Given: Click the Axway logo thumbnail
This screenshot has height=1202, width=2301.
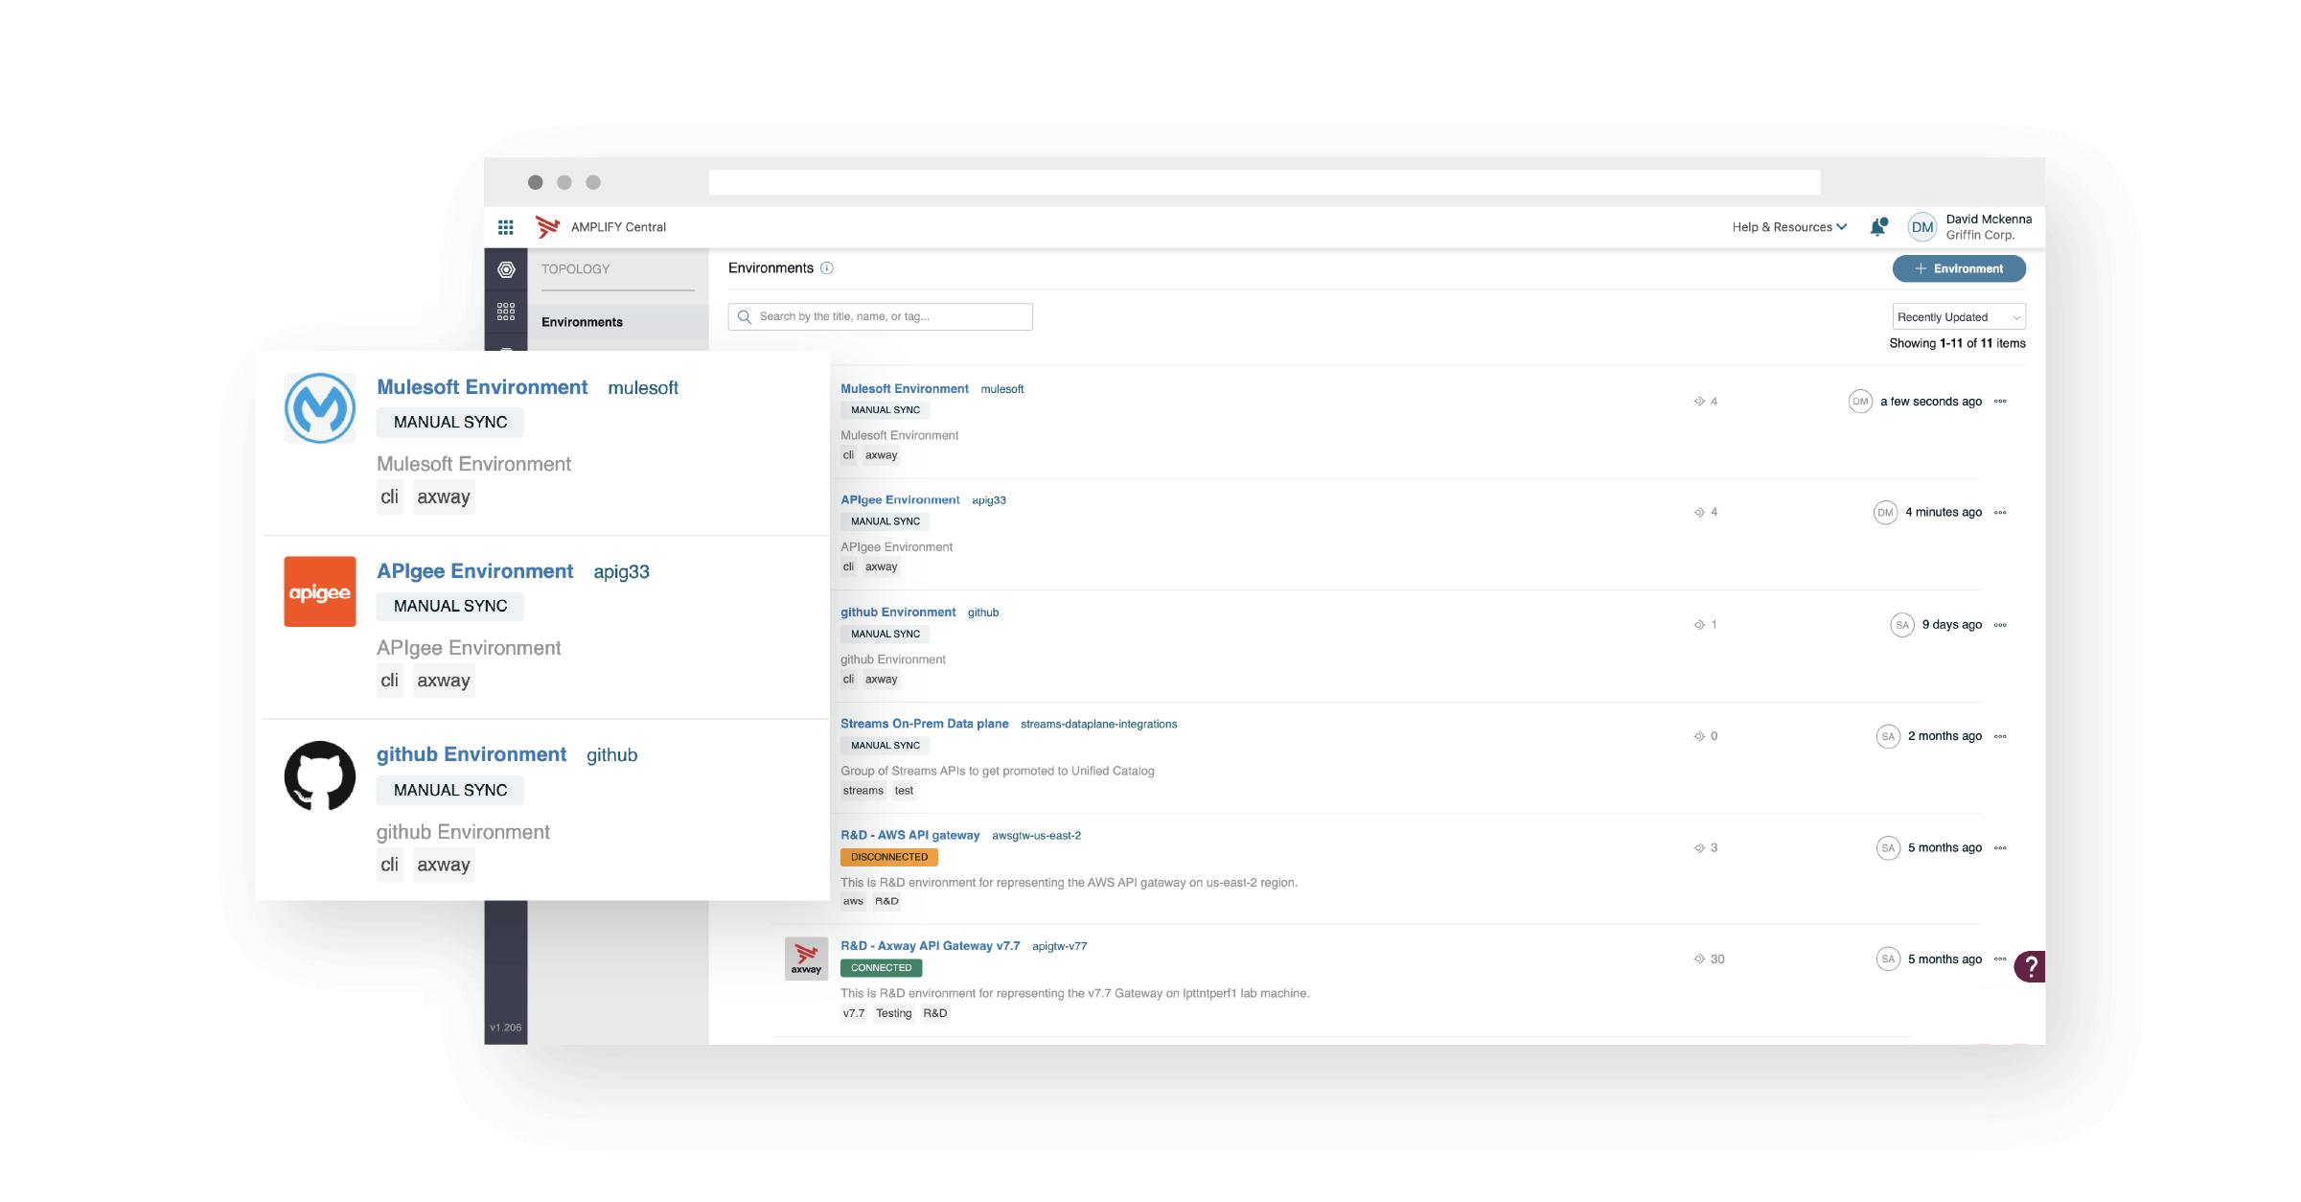Looking at the screenshot, I should click(806, 959).
